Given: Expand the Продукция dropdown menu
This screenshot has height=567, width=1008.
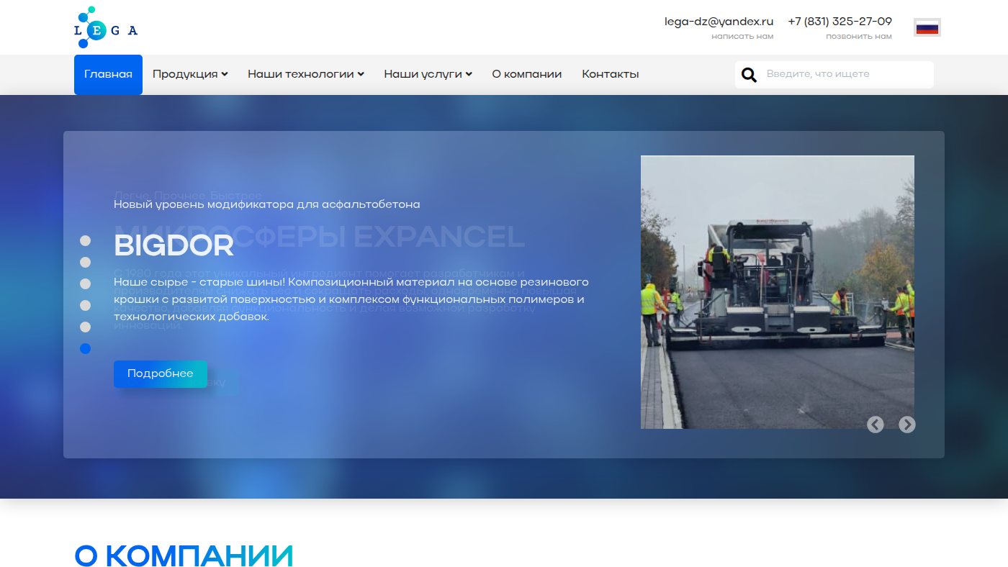Looking at the screenshot, I should click(190, 74).
